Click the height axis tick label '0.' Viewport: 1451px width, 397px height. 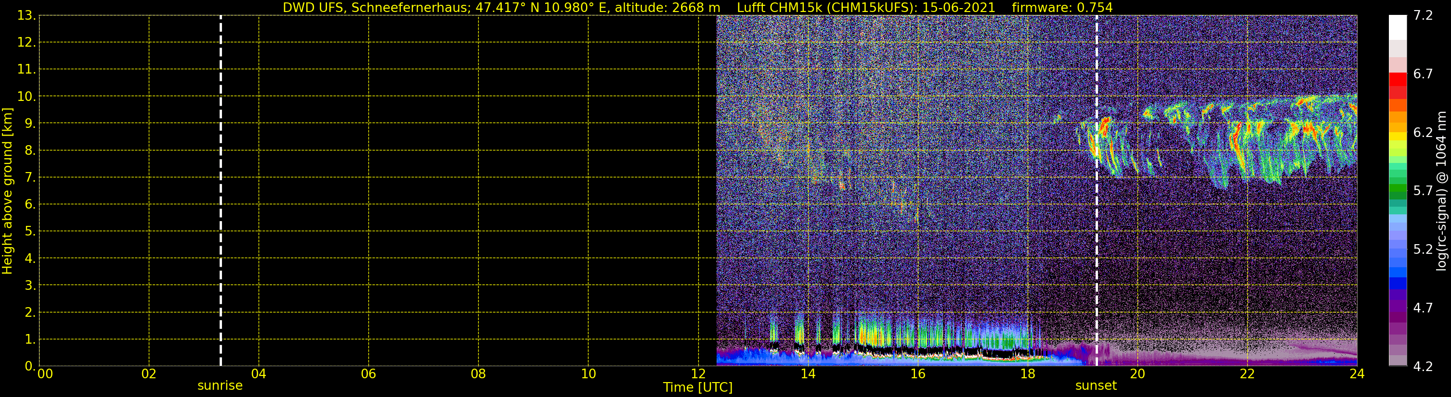30,366
